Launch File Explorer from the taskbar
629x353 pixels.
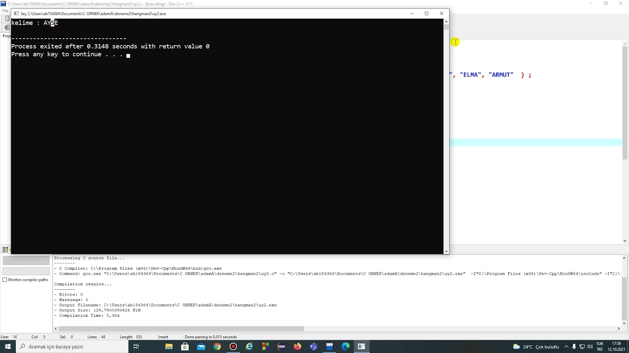click(x=169, y=347)
